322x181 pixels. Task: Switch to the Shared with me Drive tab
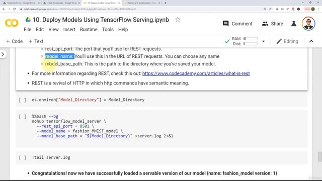(x=21, y=3)
